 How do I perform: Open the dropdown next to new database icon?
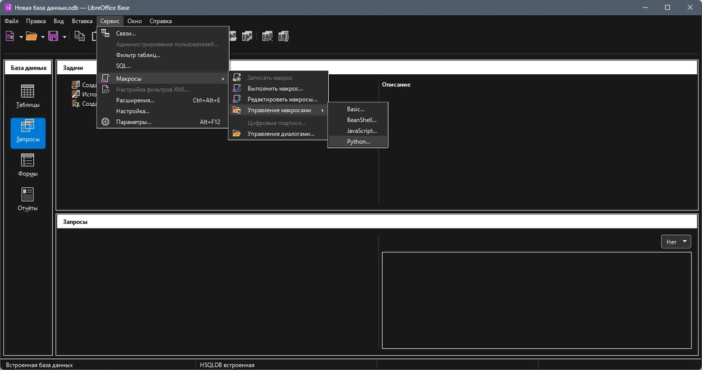tap(20, 37)
